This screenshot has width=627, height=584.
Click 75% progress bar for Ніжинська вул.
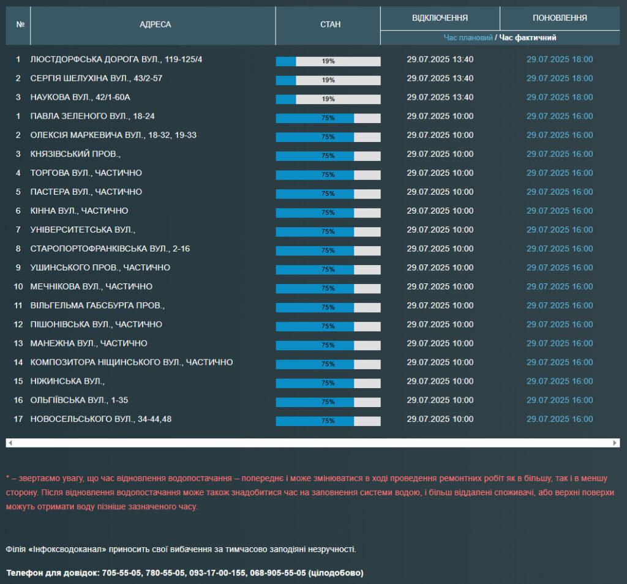(x=328, y=383)
